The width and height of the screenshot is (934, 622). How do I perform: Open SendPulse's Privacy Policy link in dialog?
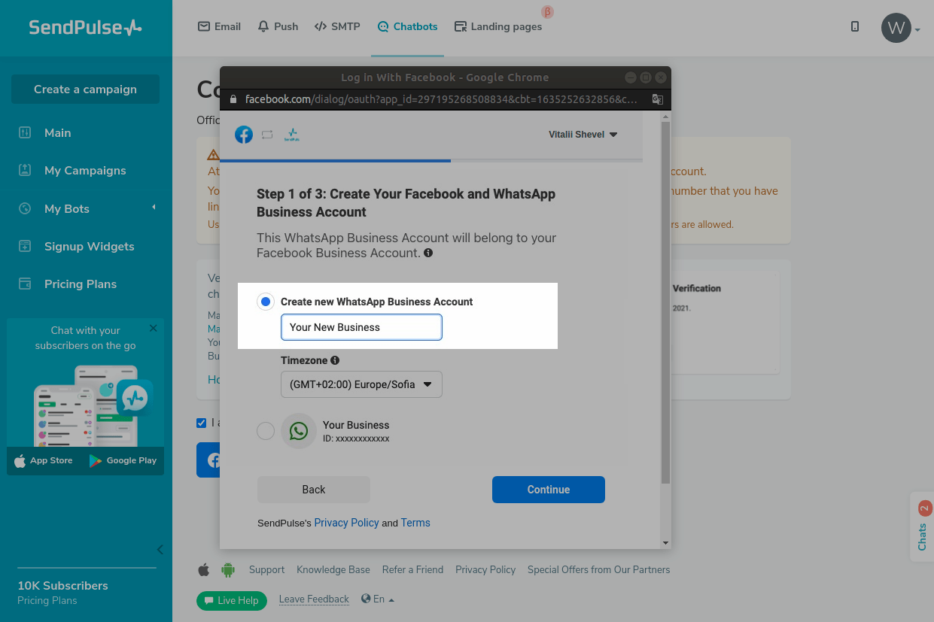[346, 523]
